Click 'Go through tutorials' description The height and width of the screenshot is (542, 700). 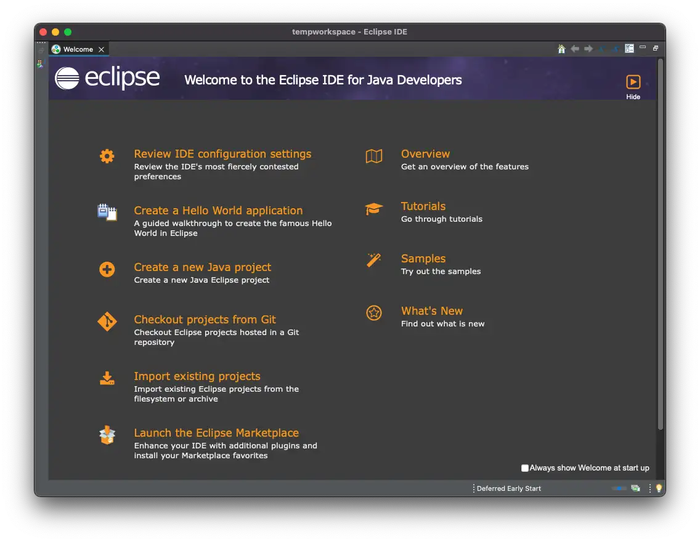[x=442, y=219]
